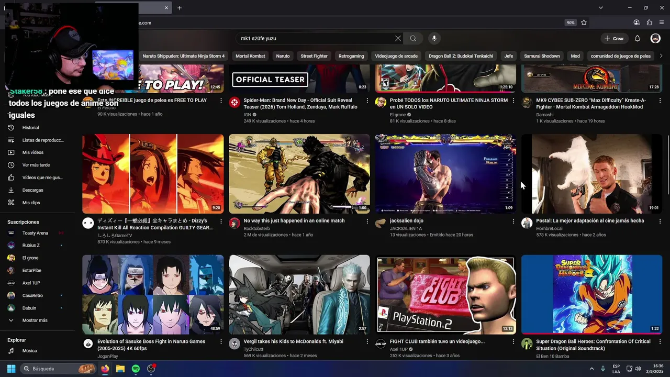The height and width of the screenshot is (377, 670).
Task: Open options for No way this just happened
Action: click(x=367, y=221)
